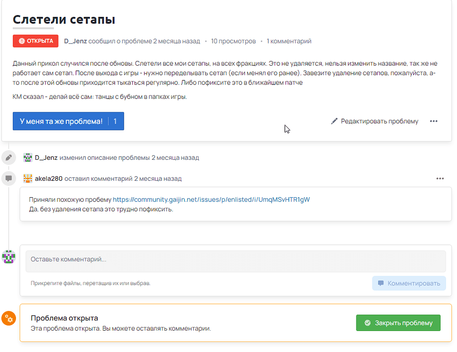Open D_Jenz's profile from the issue header
457x352 pixels.
point(75,41)
